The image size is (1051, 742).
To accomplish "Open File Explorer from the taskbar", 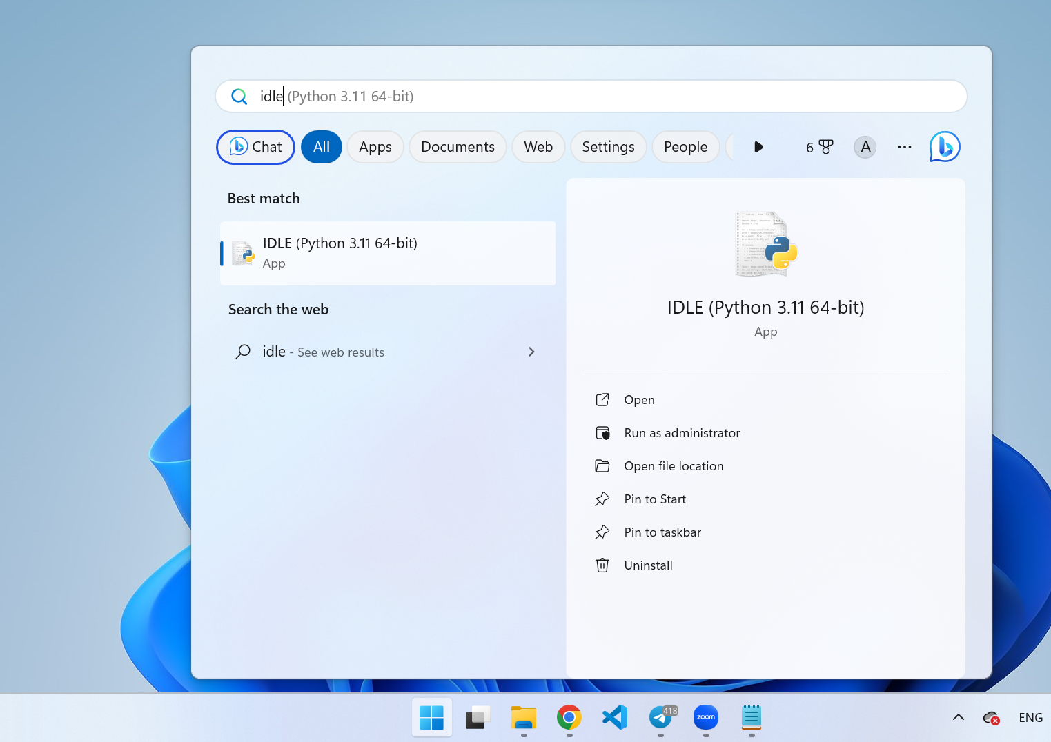I will (524, 718).
